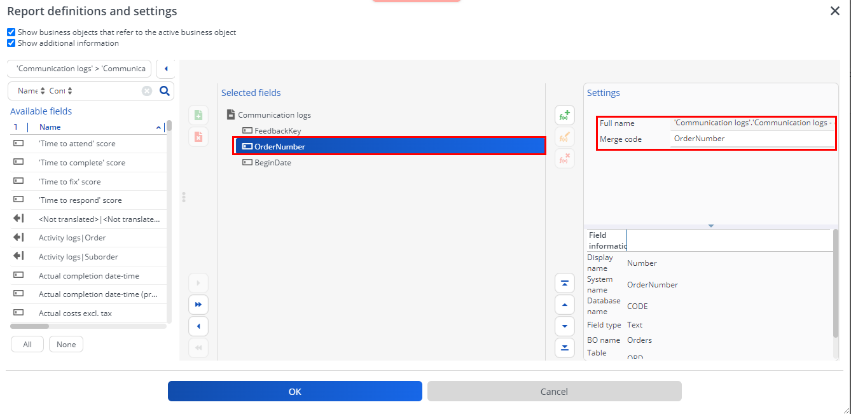851x414 pixels.
Task: Add all fields with double right arrow
Action: (x=198, y=305)
